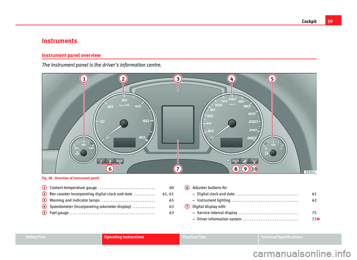Screen dimensions: 357x260
Task: Click the legend number 4 circle icon
Action: [x=44, y=207]
